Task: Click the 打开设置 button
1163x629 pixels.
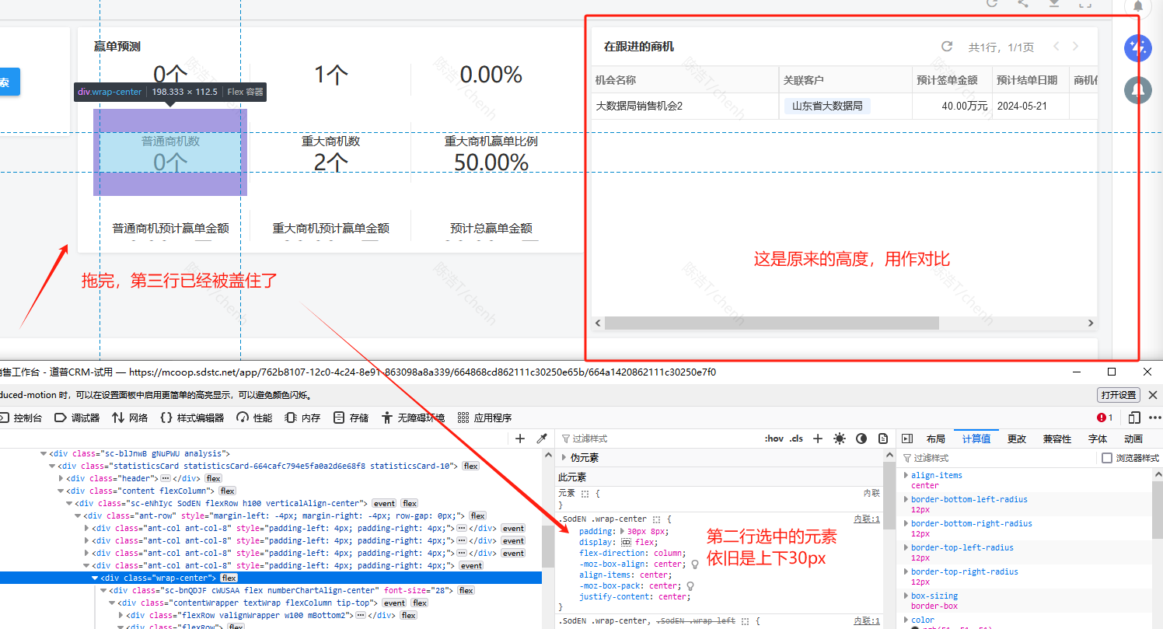Action: coord(1119,395)
